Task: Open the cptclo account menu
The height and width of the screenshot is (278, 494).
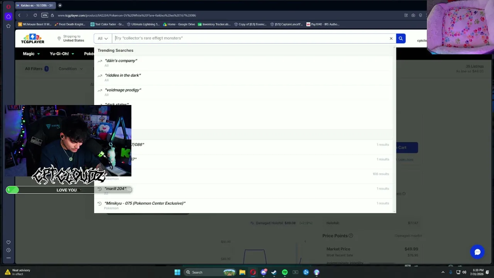Action: pos(422,41)
